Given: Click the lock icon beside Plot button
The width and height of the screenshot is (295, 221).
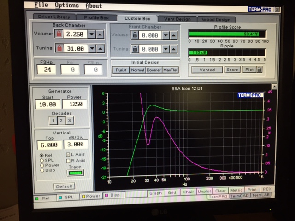Looking at the screenshot, I should click(x=259, y=70).
